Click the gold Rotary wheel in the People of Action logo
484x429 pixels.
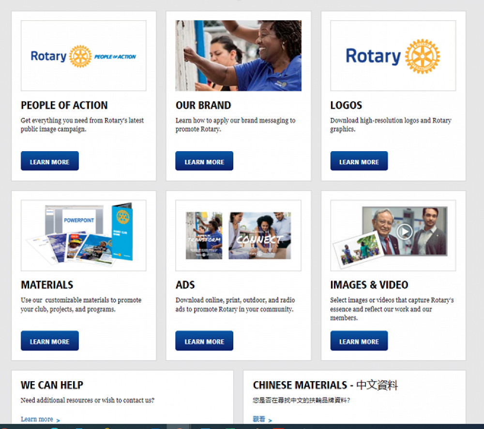80,57
